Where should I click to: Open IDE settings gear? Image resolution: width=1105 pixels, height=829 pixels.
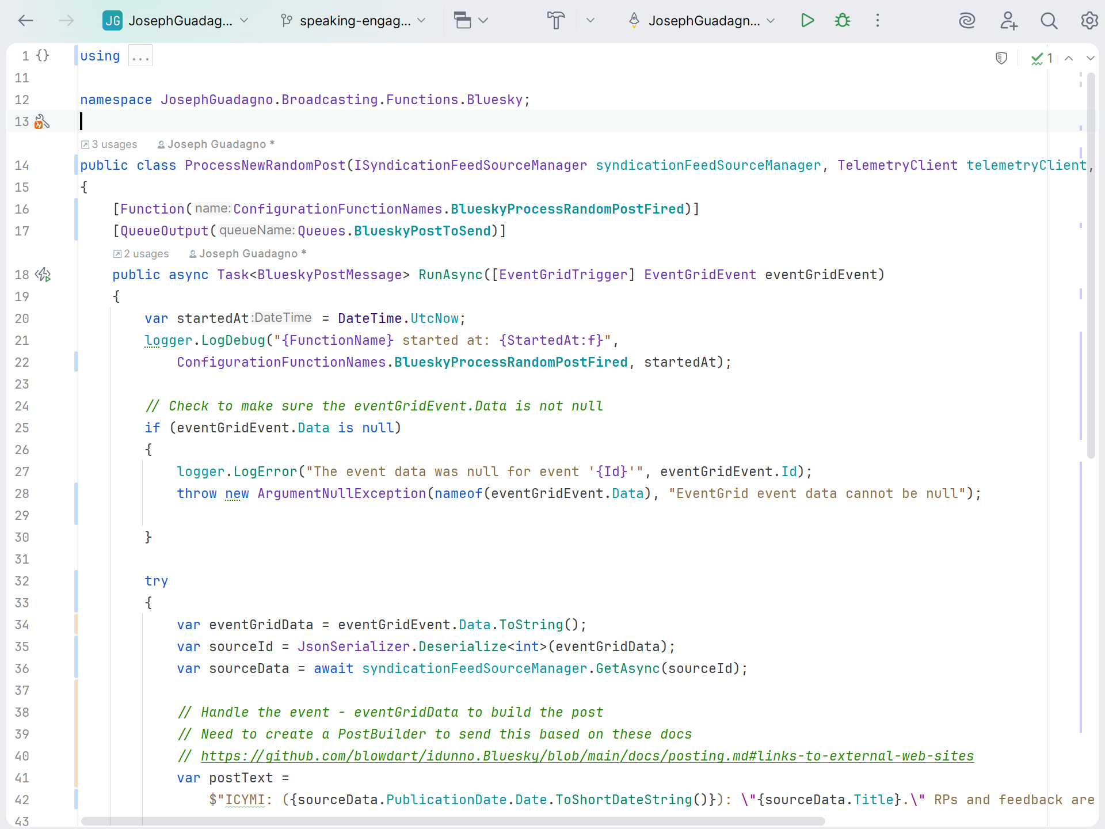pos(1089,21)
